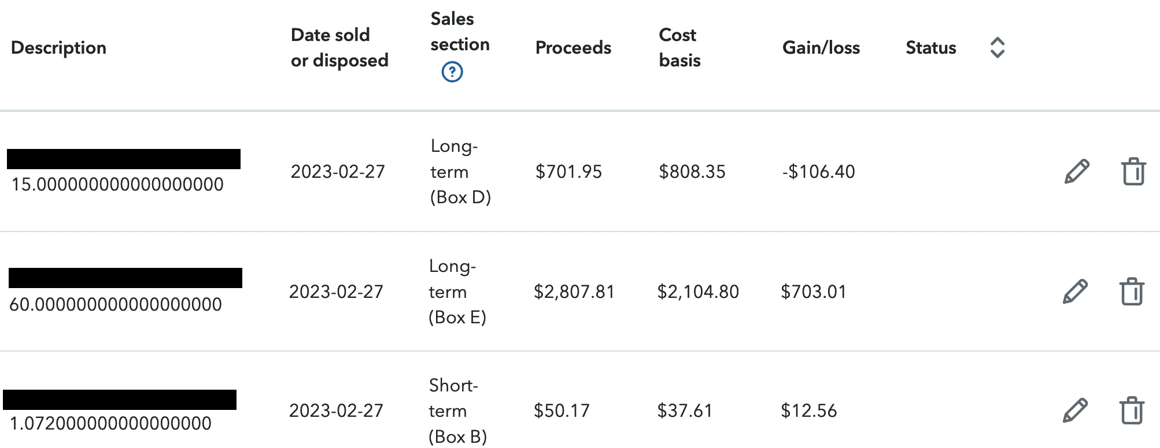Delete the sale with $12.56 gain

(1132, 410)
